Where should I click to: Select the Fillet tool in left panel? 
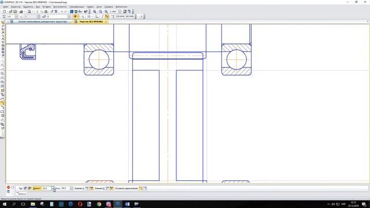2,107
